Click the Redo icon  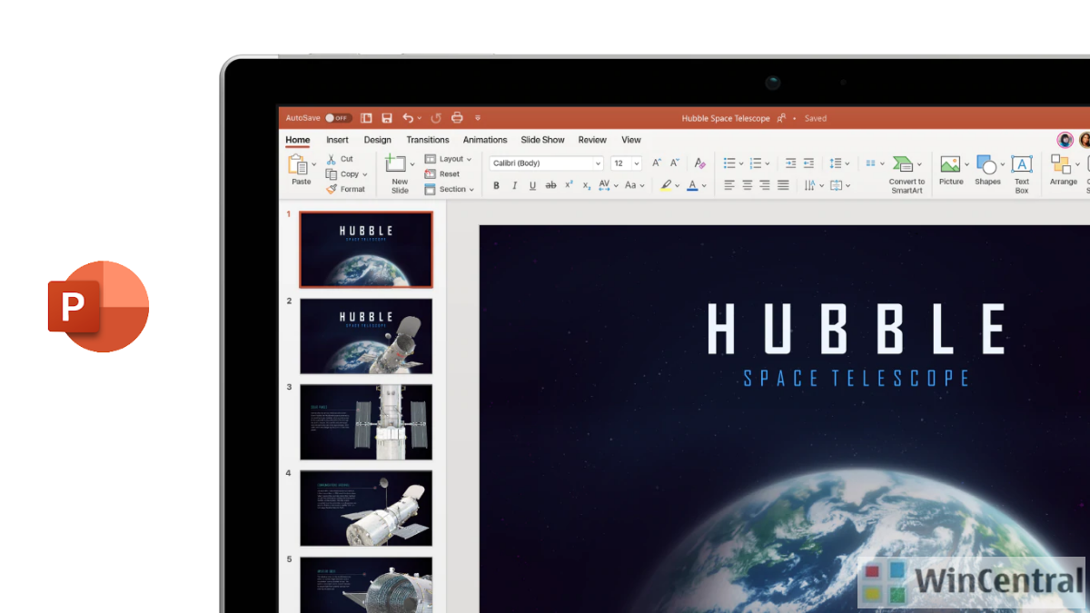436,118
